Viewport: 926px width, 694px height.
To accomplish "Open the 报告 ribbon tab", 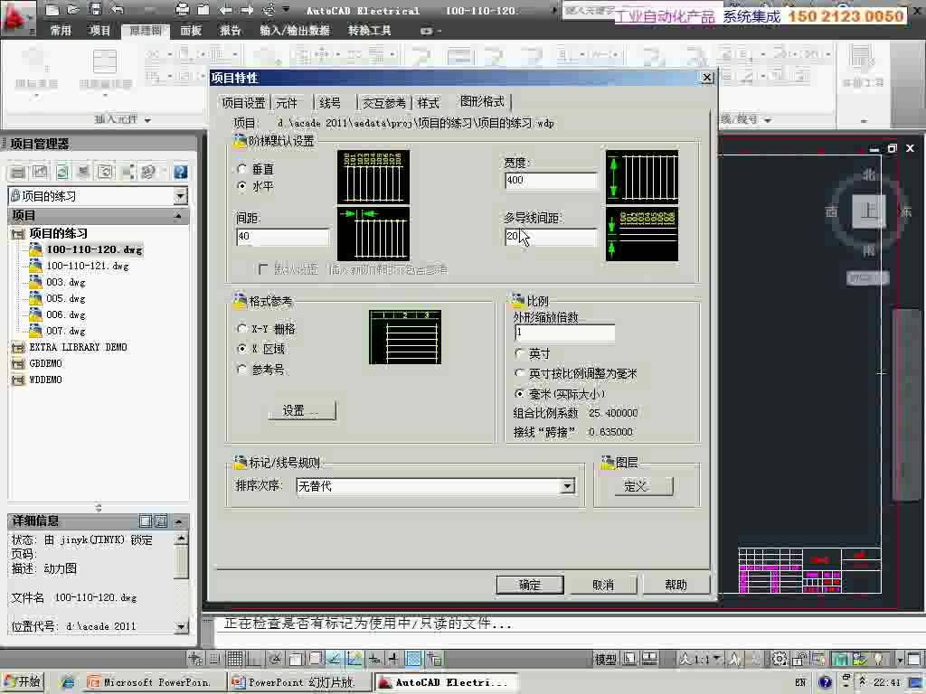I will point(228,30).
